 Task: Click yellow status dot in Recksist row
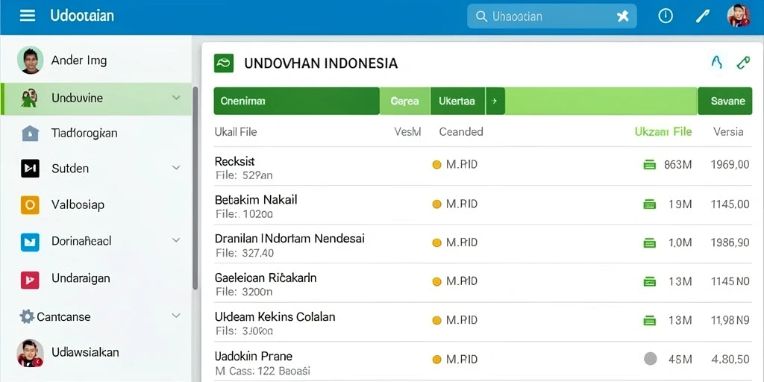pyautogui.click(x=436, y=165)
